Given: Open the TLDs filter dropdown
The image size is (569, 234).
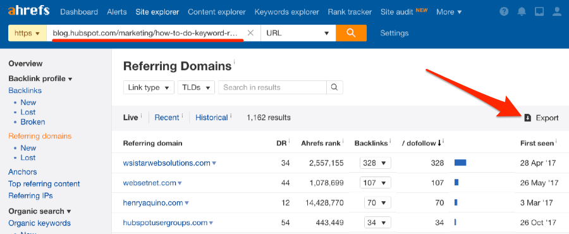Looking at the screenshot, I should tap(197, 87).
